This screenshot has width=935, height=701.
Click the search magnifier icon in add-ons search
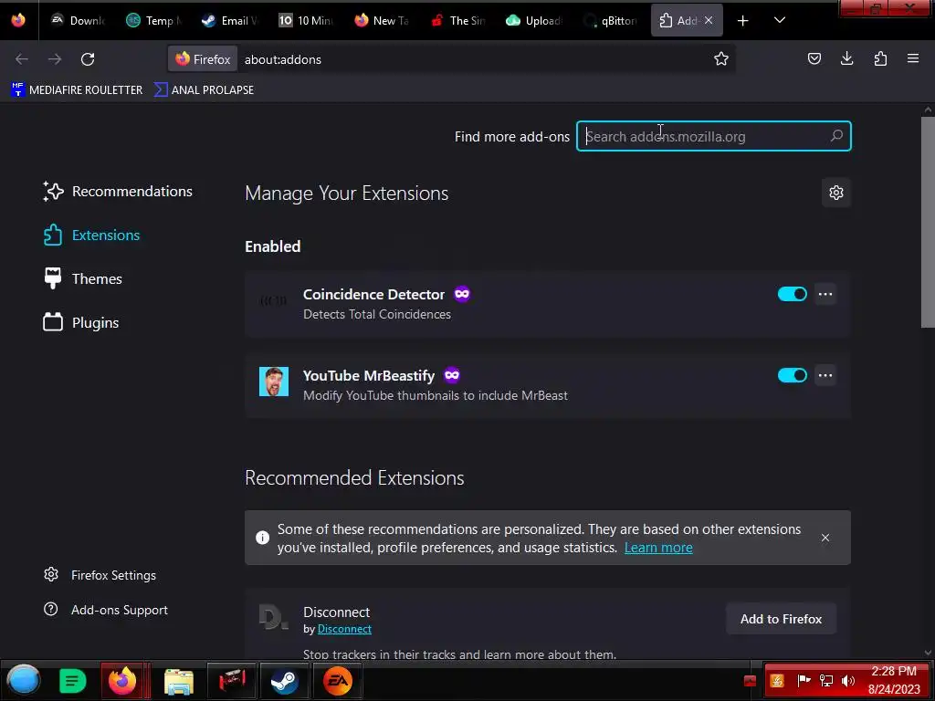[836, 136]
